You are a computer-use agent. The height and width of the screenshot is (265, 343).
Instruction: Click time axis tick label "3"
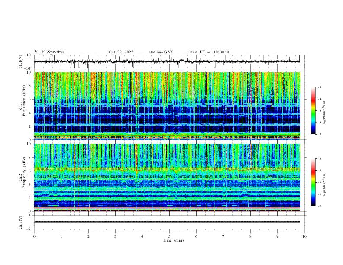point(115,236)
